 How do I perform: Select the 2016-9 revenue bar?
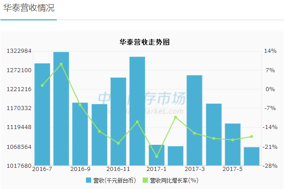click(80, 134)
